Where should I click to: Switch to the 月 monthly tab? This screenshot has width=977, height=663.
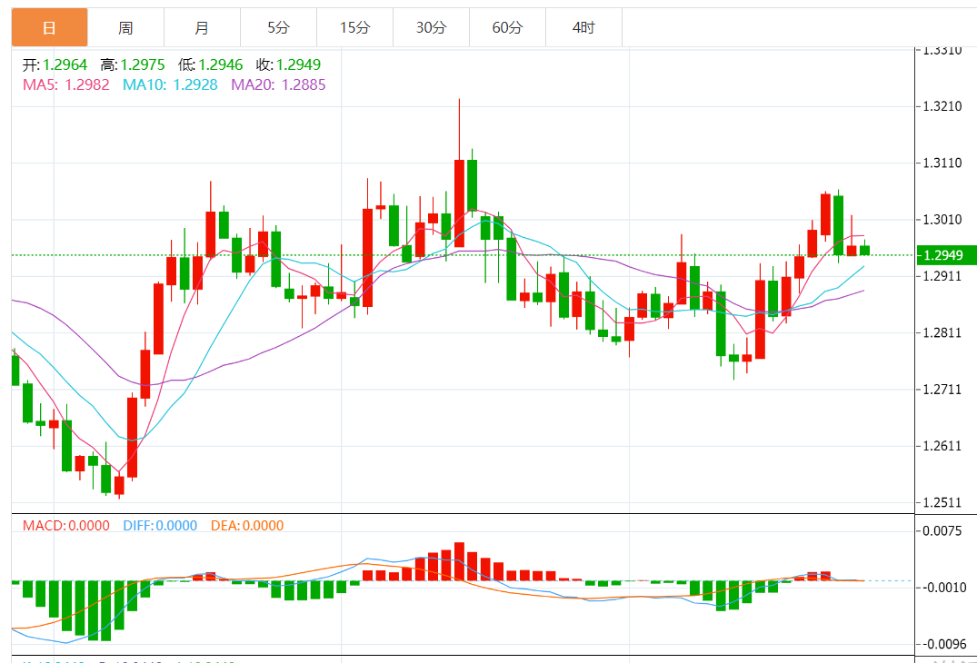pos(202,27)
